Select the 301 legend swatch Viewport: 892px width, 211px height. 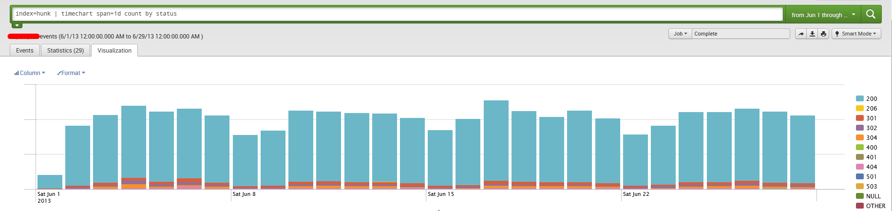[860, 118]
